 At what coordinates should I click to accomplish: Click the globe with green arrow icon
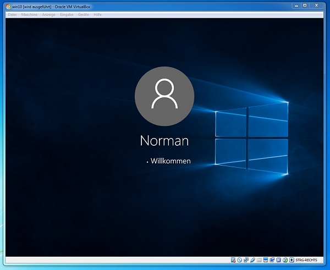(285, 260)
